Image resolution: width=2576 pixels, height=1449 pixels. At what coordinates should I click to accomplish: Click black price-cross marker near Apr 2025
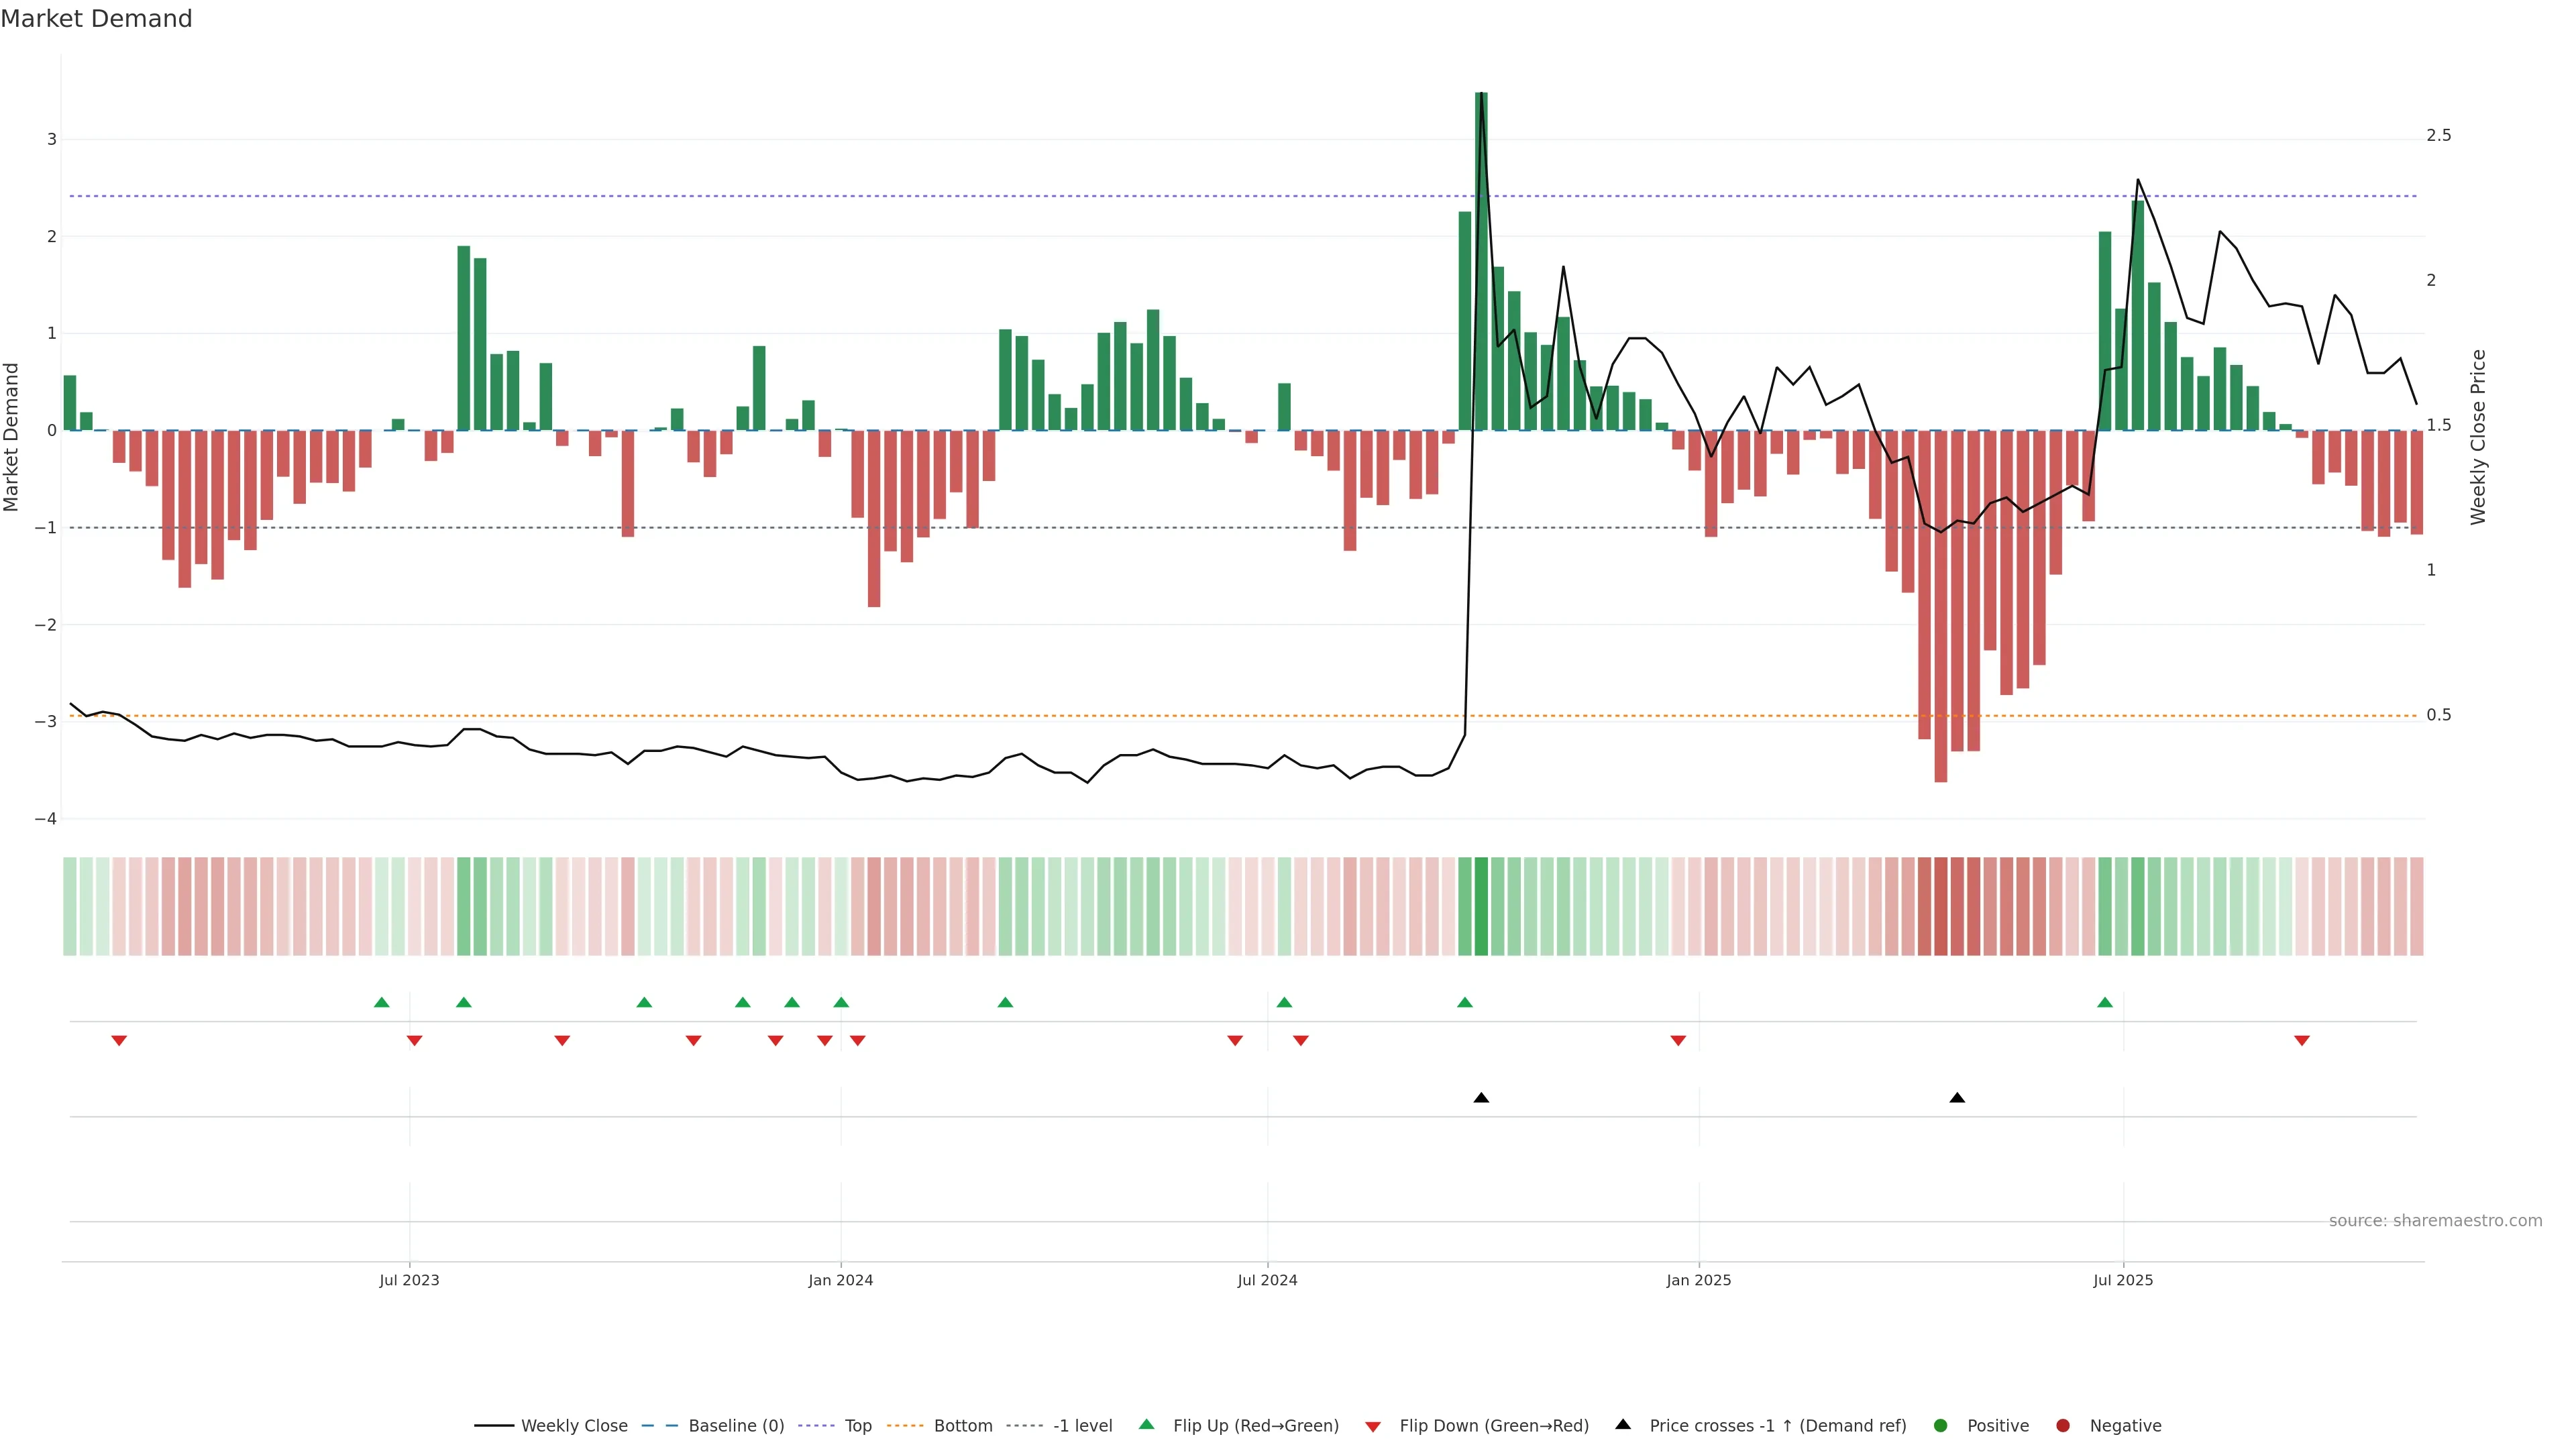point(1957,1098)
